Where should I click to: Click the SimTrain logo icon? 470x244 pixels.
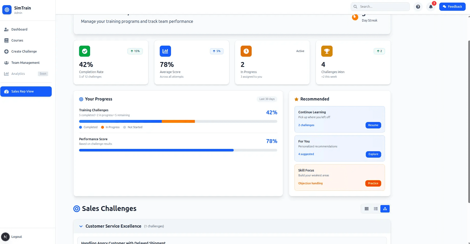pos(7,10)
